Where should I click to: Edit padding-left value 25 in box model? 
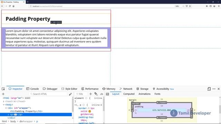click(x=136, y=110)
